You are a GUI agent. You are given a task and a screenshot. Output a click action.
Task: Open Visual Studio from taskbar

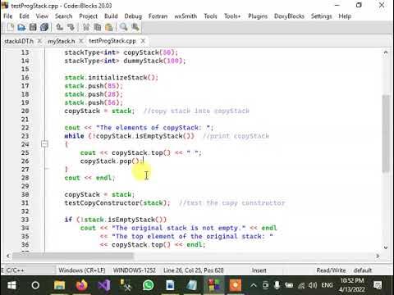click(104, 285)
